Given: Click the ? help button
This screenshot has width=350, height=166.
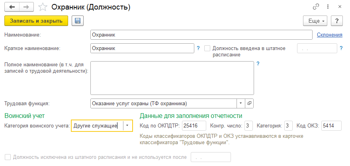Looking at the screenshot, I should click(x=336, y=21).
